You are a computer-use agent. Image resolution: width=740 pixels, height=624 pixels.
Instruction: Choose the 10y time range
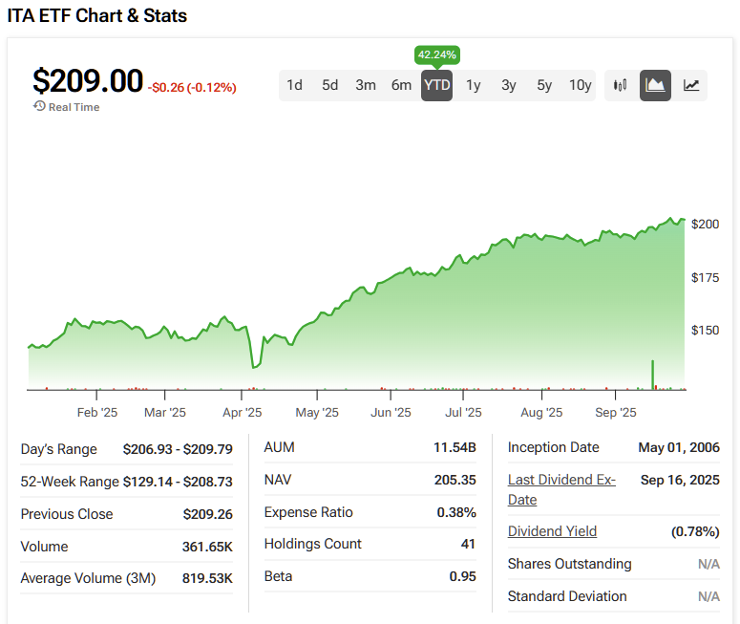580,85
